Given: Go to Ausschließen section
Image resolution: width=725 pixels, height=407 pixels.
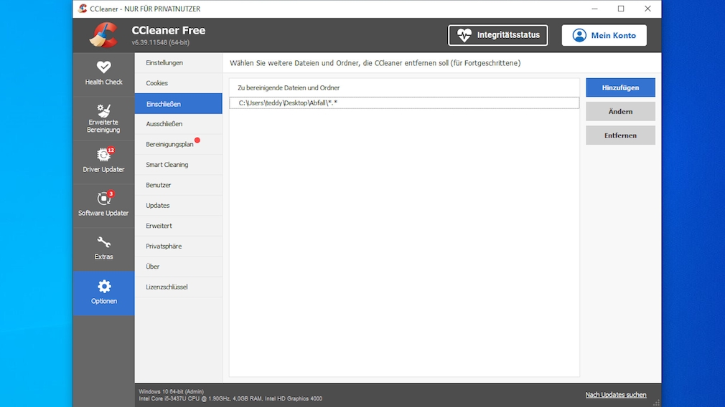Looking at the screenshot, I should click(x=164, y=124).
